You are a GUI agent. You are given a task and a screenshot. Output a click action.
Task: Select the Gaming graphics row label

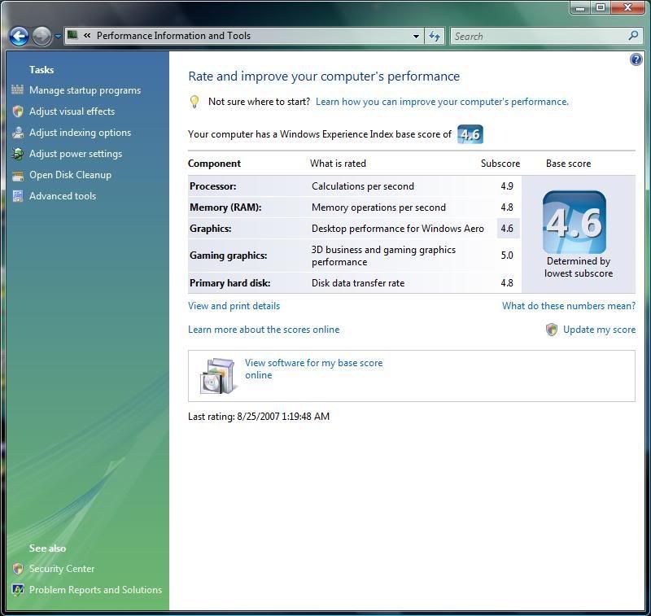pyautogui.click(x=229, y=256)
